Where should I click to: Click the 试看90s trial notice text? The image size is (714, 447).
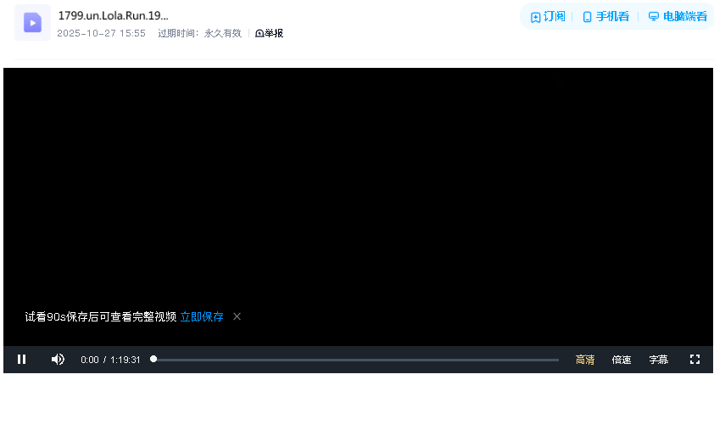click(100, 317)
